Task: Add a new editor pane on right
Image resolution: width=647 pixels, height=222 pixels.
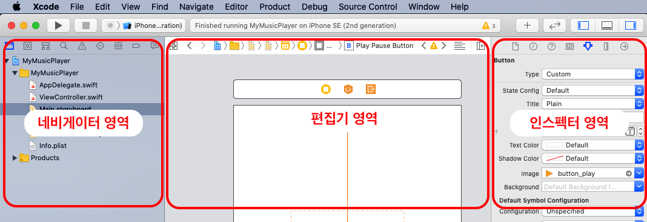Action: coord(481,46)
